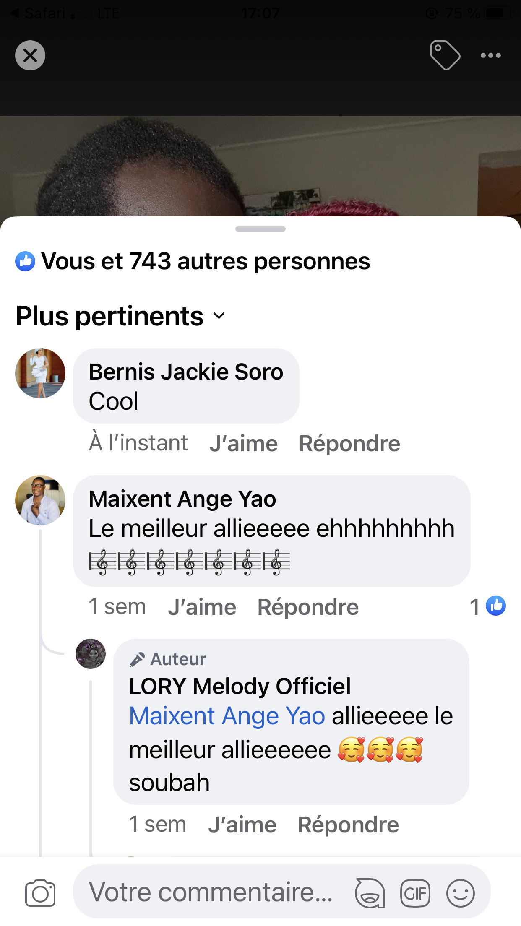Close the photo viewer with X button
Viewport: 521px width, 926px height.
[x=30, y=55]
